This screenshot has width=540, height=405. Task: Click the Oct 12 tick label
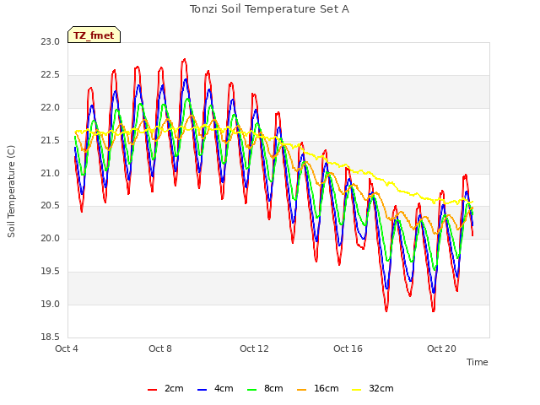[254, 348]
